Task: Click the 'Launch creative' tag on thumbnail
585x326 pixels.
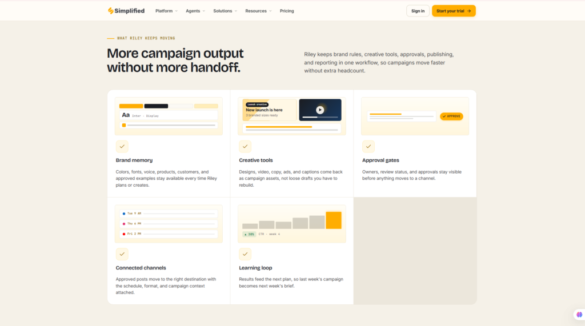Action: tap(257, 104)
